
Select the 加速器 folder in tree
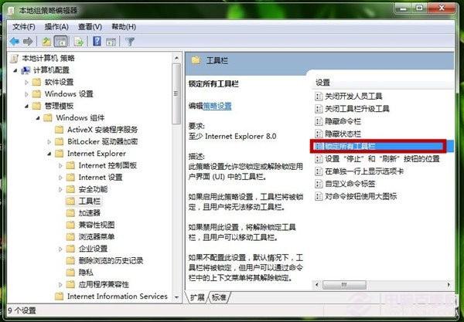[x=90, y=213]
